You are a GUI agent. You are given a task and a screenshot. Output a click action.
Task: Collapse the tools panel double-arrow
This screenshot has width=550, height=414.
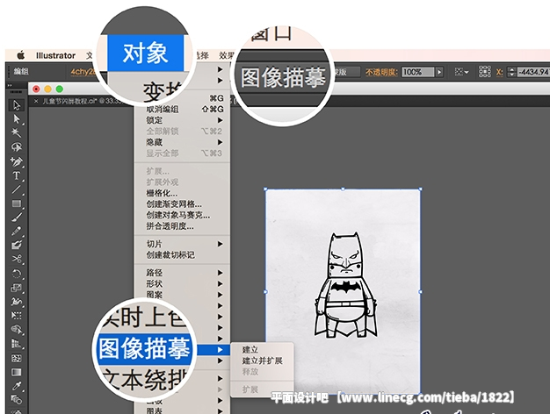(10, 85)
